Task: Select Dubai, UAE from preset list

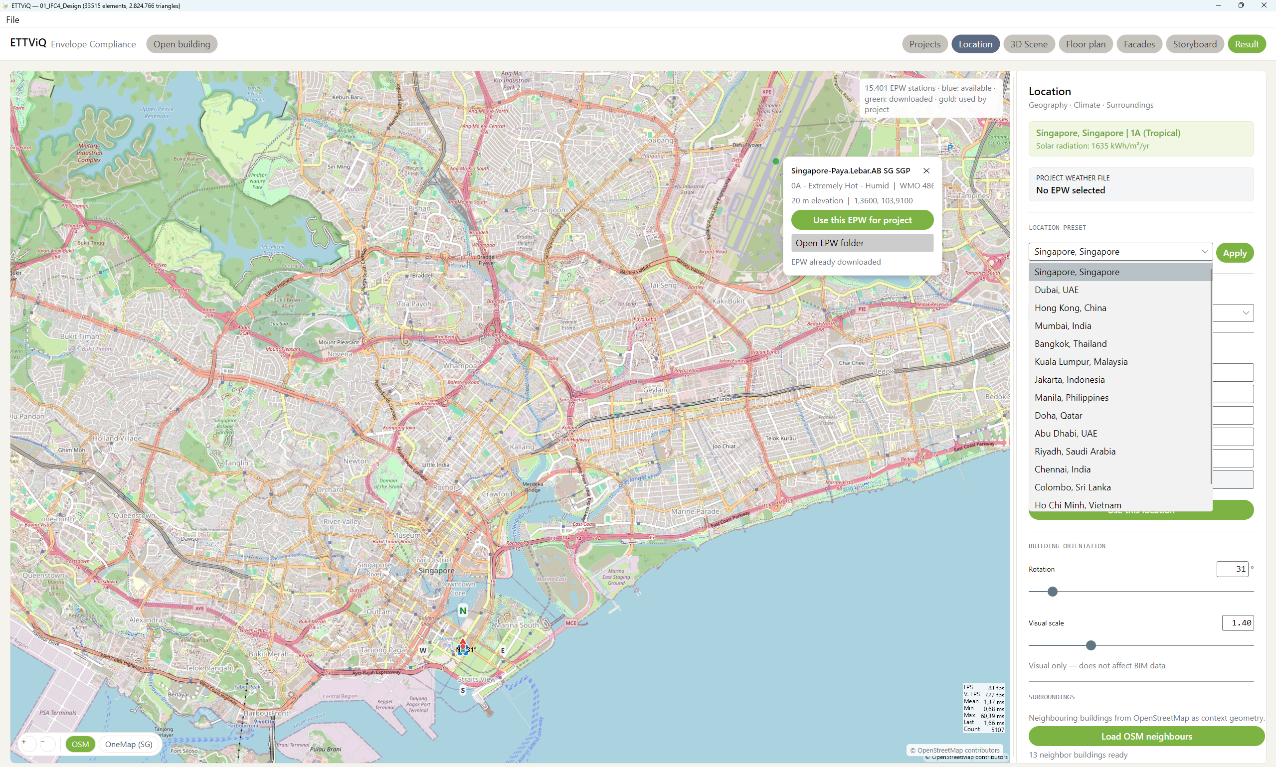Action: click(x=1119, y=290)
